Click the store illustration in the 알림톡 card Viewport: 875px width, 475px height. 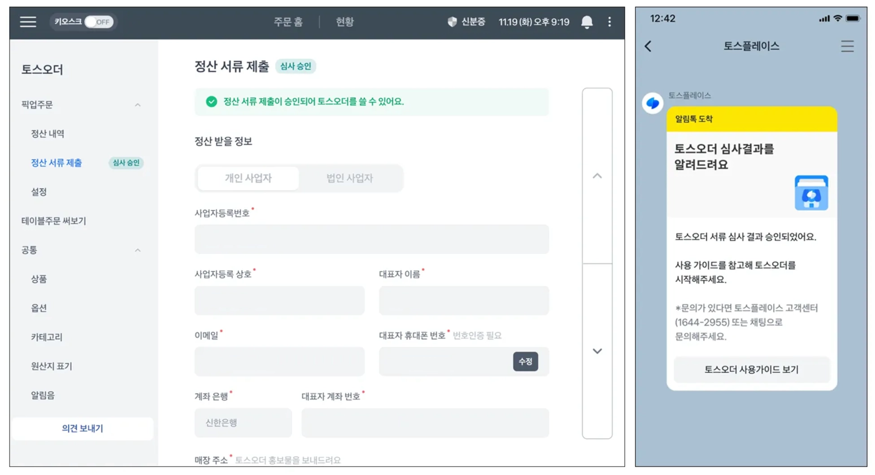[x=811, y=193]
